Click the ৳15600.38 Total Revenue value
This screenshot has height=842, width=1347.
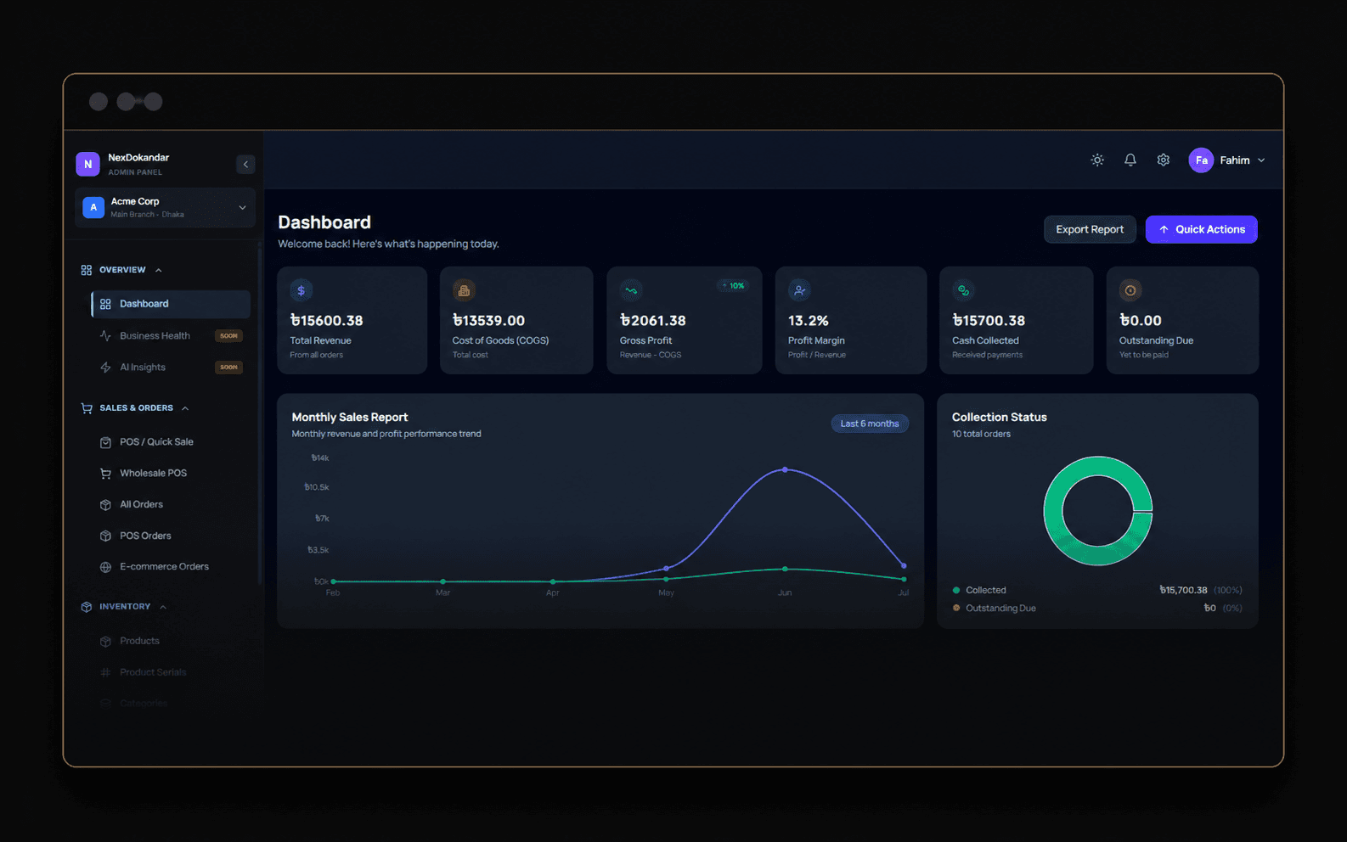pyautogui.click(x=326, y=321)
